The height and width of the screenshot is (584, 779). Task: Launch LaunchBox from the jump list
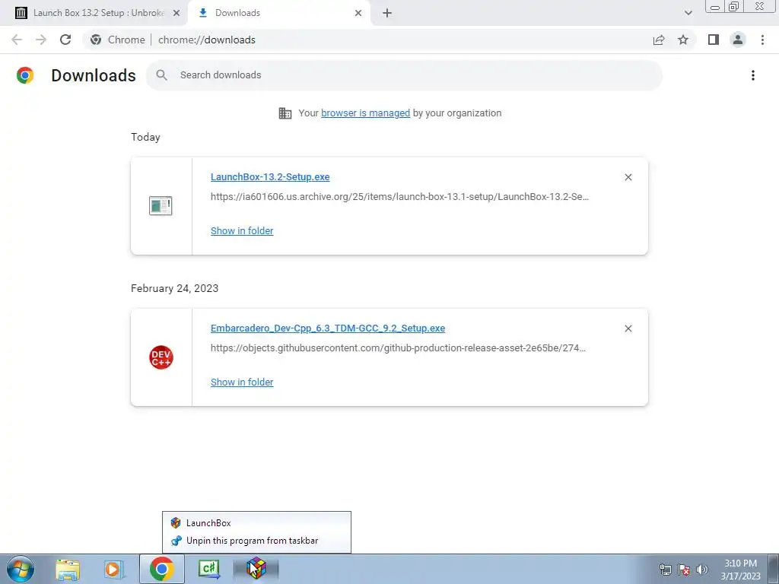click(256, 523)
